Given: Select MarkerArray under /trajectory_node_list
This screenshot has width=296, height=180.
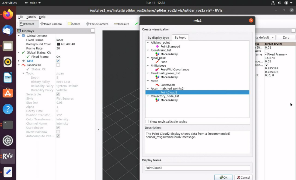Looking at the screenshot, I should tap(169, 100).
